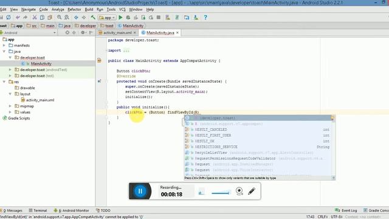This screenshot has width=389, height=219.
Task: Open the Navigate menu
Action: [29, 10]
